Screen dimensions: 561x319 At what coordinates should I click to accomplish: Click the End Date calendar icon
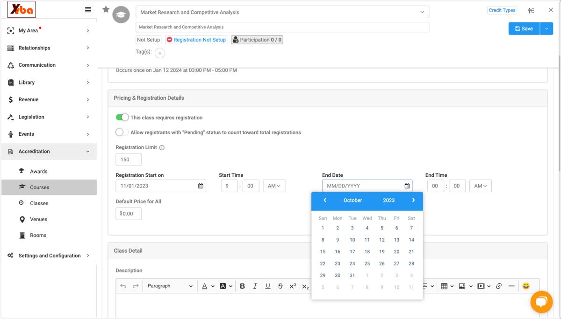[407, 186]
